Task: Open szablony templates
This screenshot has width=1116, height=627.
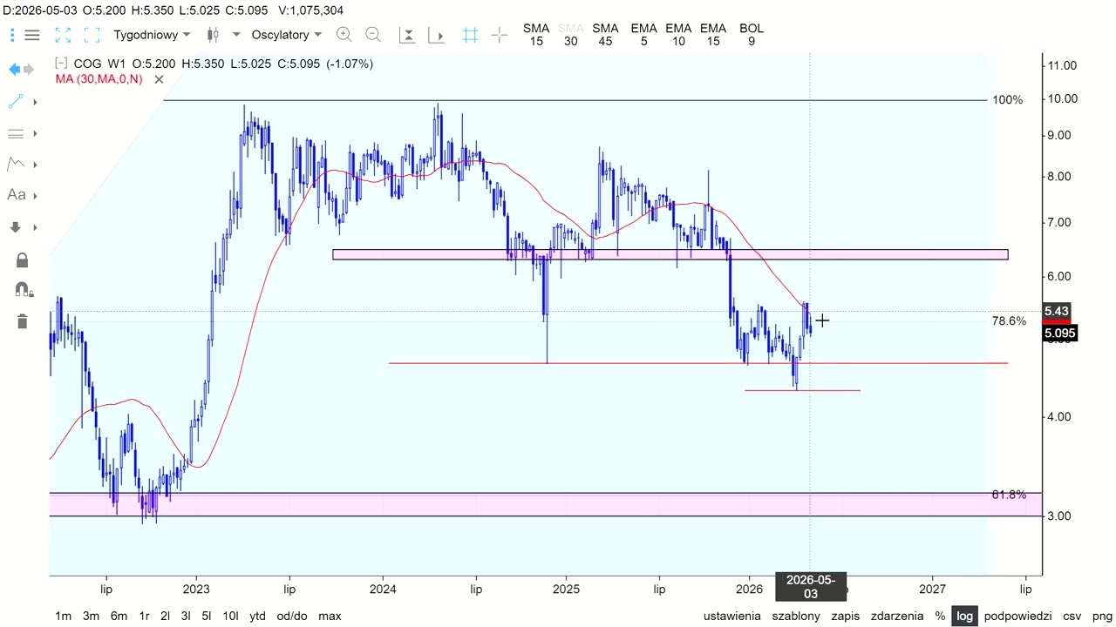Action: [796, 616]
